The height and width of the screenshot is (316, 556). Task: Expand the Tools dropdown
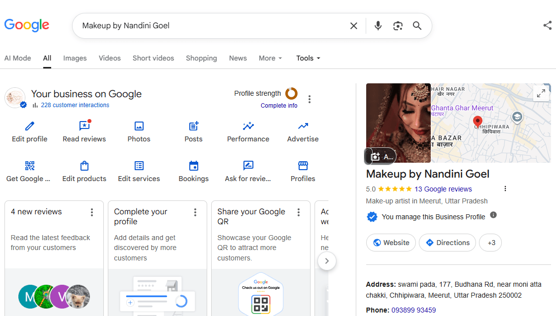click(308, 58)
